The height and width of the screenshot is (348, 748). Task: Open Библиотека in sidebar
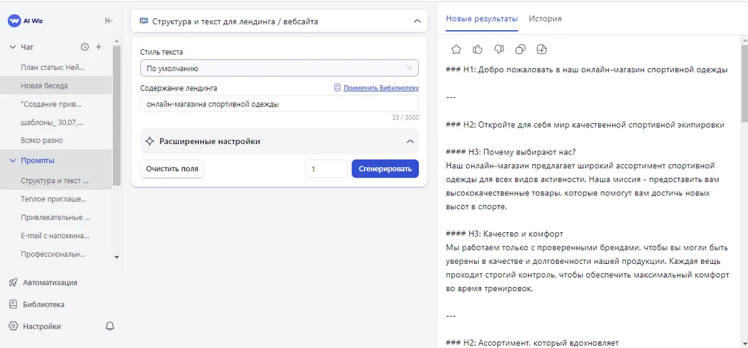pyautogui.click(x=44, y=304)
